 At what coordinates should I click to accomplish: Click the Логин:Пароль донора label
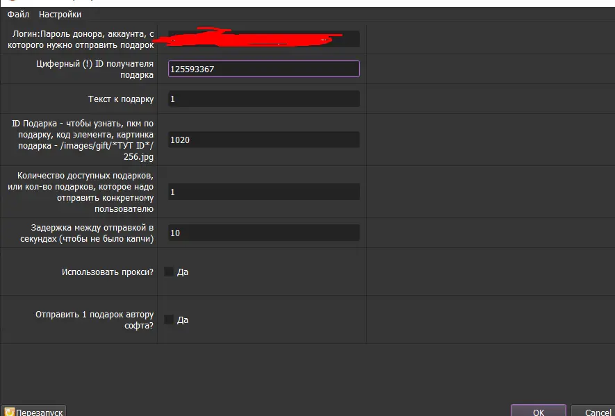tap(81, 39)
